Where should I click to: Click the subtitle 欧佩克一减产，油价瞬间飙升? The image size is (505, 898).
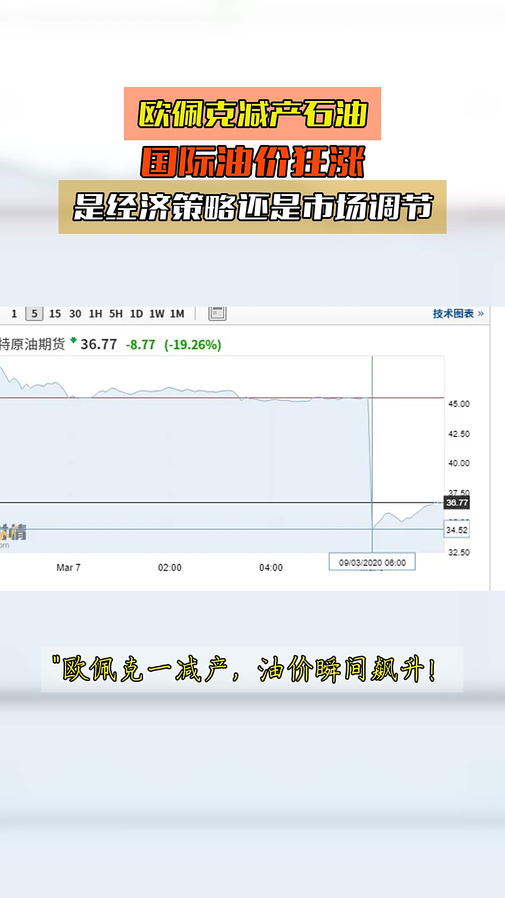[252, 669]
